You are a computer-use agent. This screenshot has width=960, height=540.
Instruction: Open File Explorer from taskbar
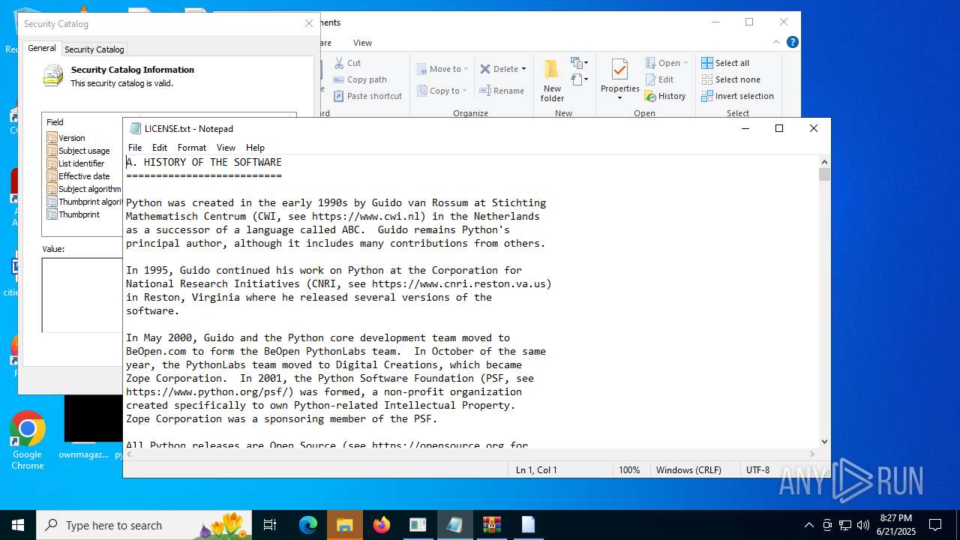pyautogui.click(x=344, y=525)
